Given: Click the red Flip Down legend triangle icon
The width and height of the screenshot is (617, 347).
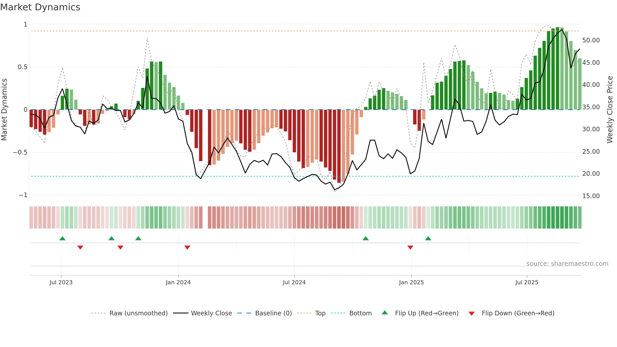Looking at the screenshot, I should coord(471,314).
